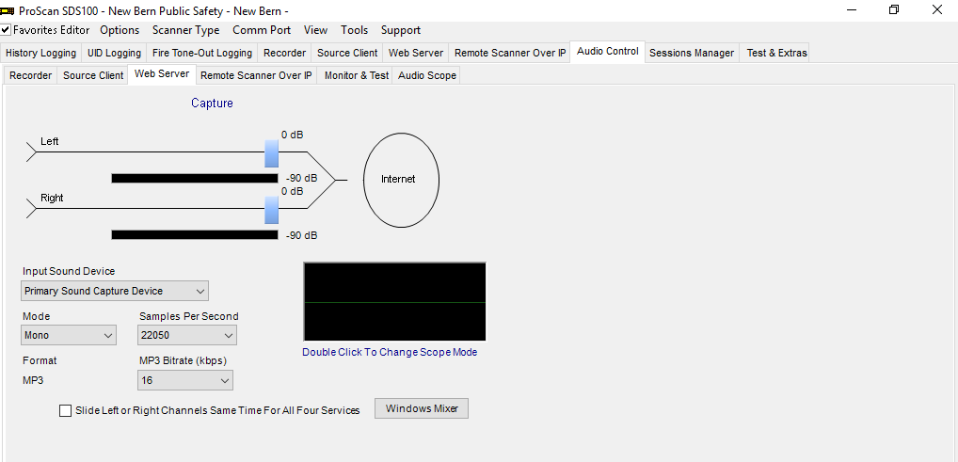Image resolution: width=958 pixels, height=462 pixels.
Task: Click the Windows Mixer button
Action: tap(422, 408)
